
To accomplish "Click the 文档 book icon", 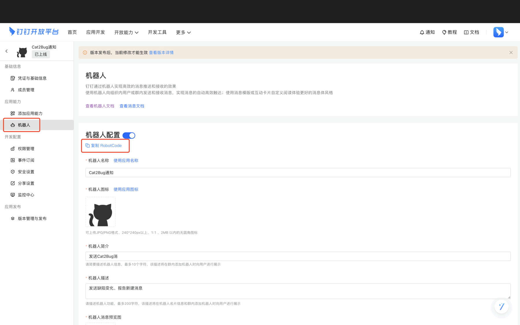I will pos(466,32).
